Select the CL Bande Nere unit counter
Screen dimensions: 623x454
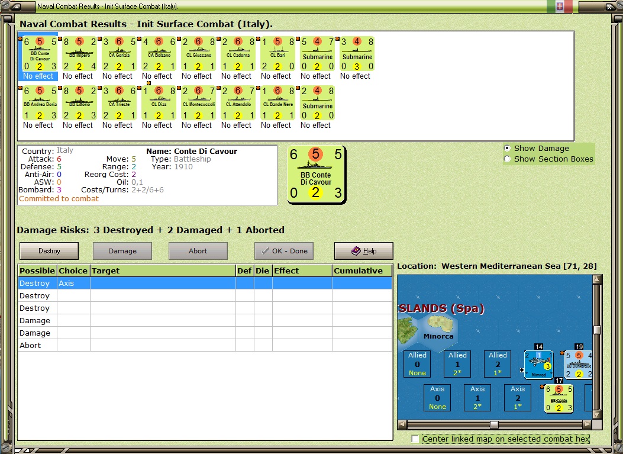(x=277, y=103)
